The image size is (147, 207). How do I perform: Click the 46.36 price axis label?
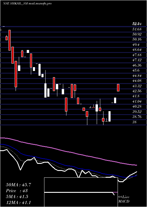[x=137, y=65]
